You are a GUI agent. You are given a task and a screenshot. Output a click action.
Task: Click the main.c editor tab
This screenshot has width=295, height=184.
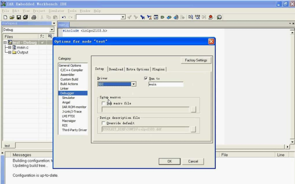tap(63, 25)
